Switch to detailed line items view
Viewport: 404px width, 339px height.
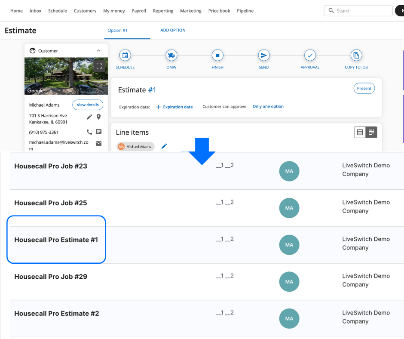click(x=371, y=133)
